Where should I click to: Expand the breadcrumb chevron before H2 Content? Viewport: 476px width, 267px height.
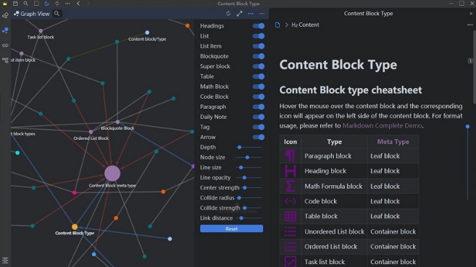coord(286,25)
